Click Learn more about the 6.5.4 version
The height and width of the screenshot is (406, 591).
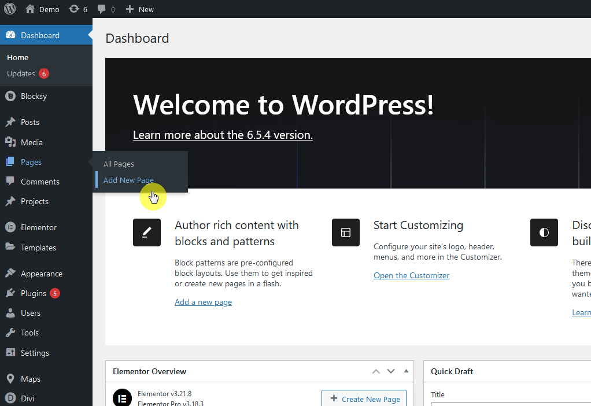pyautogui.click(x=223, y=135)
